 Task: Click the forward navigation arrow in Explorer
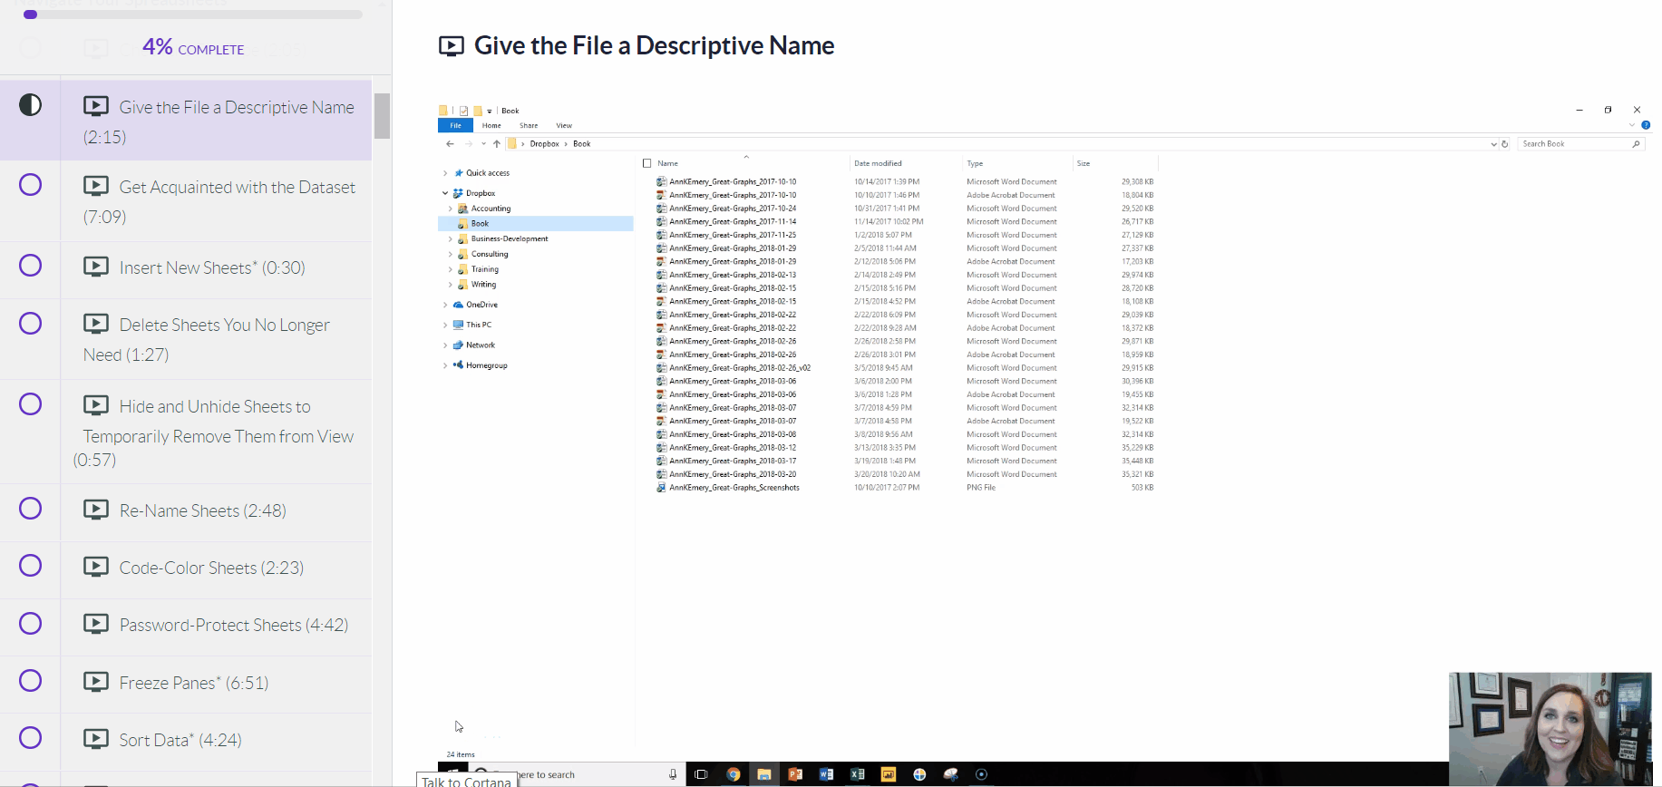pos(469,144)
